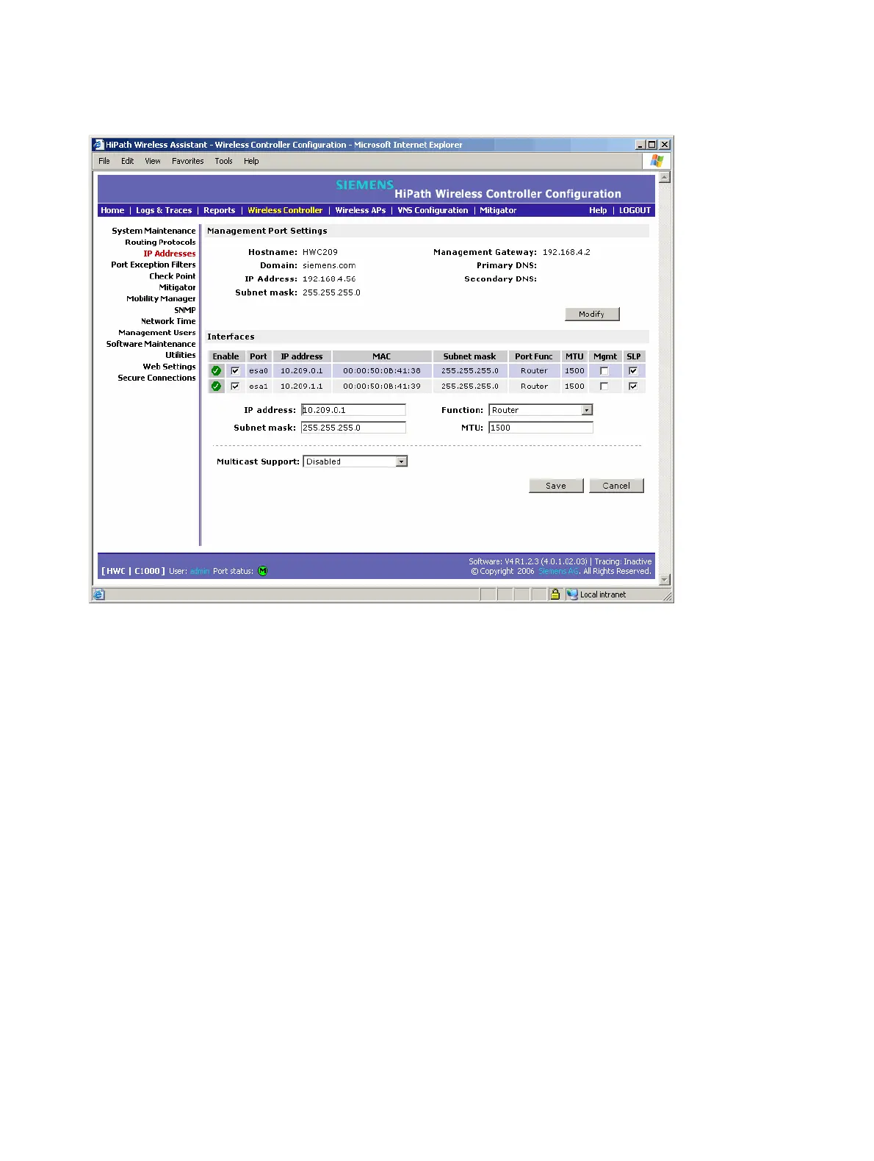Open Network Time in the sidebar
874x1161 pixels.
point(168,321)
